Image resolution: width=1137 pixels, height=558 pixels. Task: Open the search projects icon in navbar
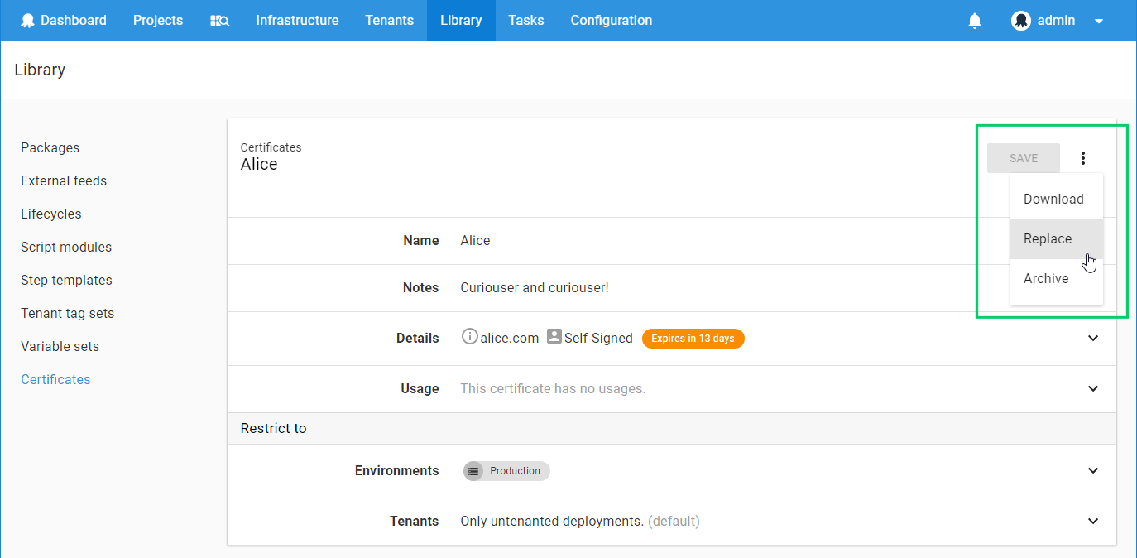coord(219,21)
